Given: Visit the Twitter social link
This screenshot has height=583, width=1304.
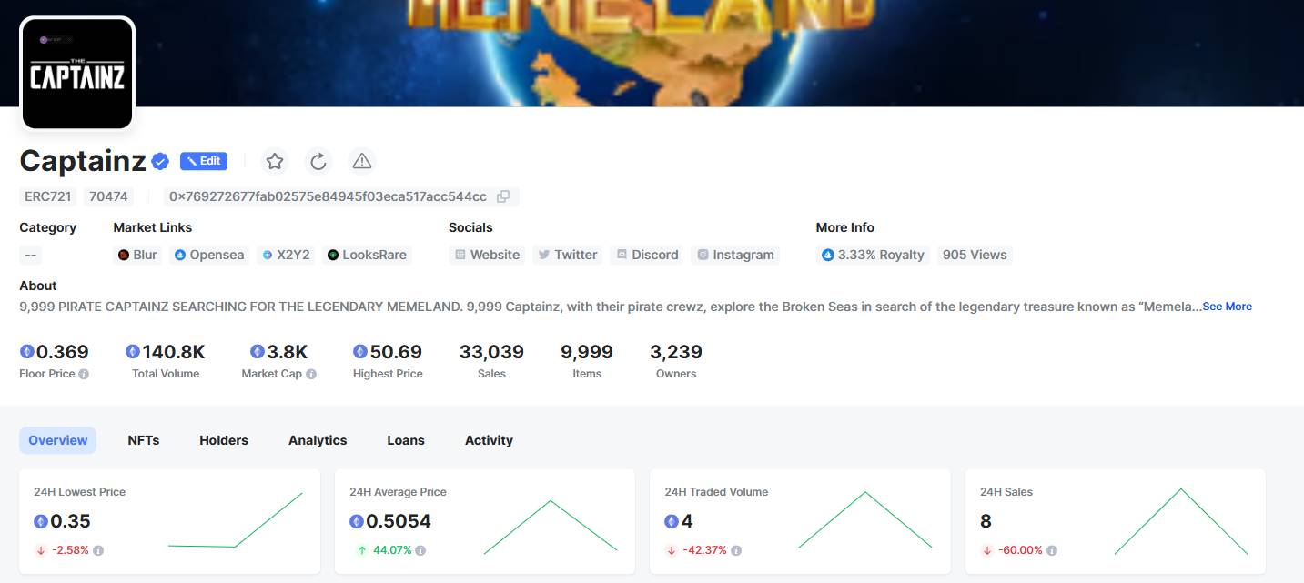Looking at the screenshot, I should click(567, 255).
